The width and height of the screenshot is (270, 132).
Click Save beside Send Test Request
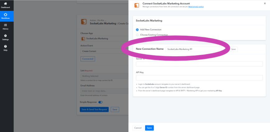pyautogui.click(x=115, y=110)
